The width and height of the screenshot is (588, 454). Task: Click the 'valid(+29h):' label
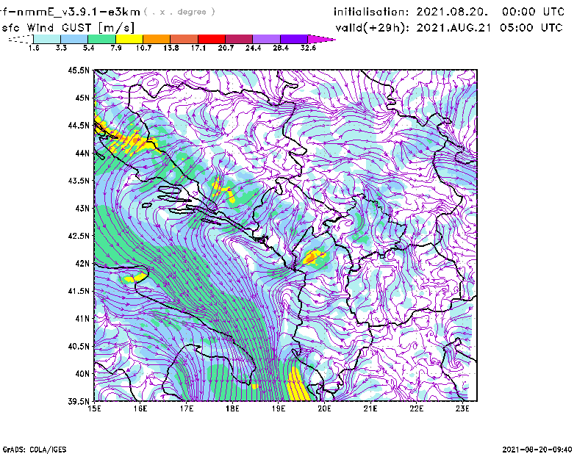(373, 28)
